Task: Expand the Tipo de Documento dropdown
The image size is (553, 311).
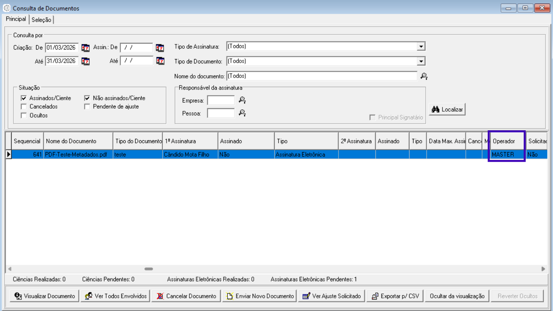Action: point(421,61)
